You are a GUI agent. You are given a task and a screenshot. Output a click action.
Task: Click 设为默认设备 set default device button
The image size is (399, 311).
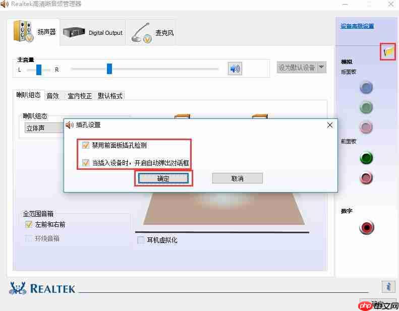pos(297,68)
